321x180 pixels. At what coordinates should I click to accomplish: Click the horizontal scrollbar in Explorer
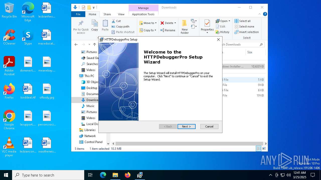pyautogui.click(x=189, y=144)
